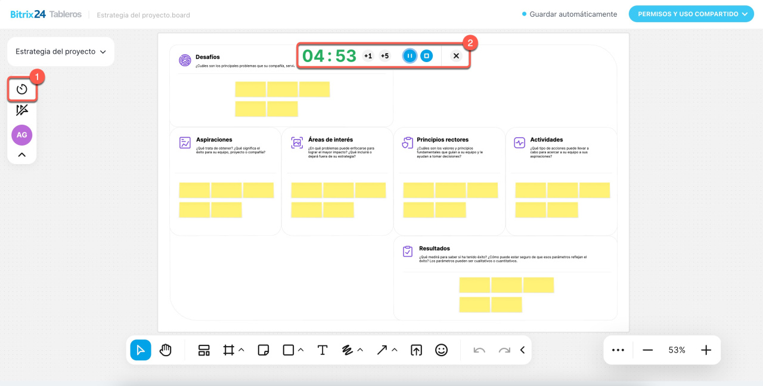This screenshot has width=763, height=386.
Task: Open Permisos y uso compartido menu
Action: point(691,14)
